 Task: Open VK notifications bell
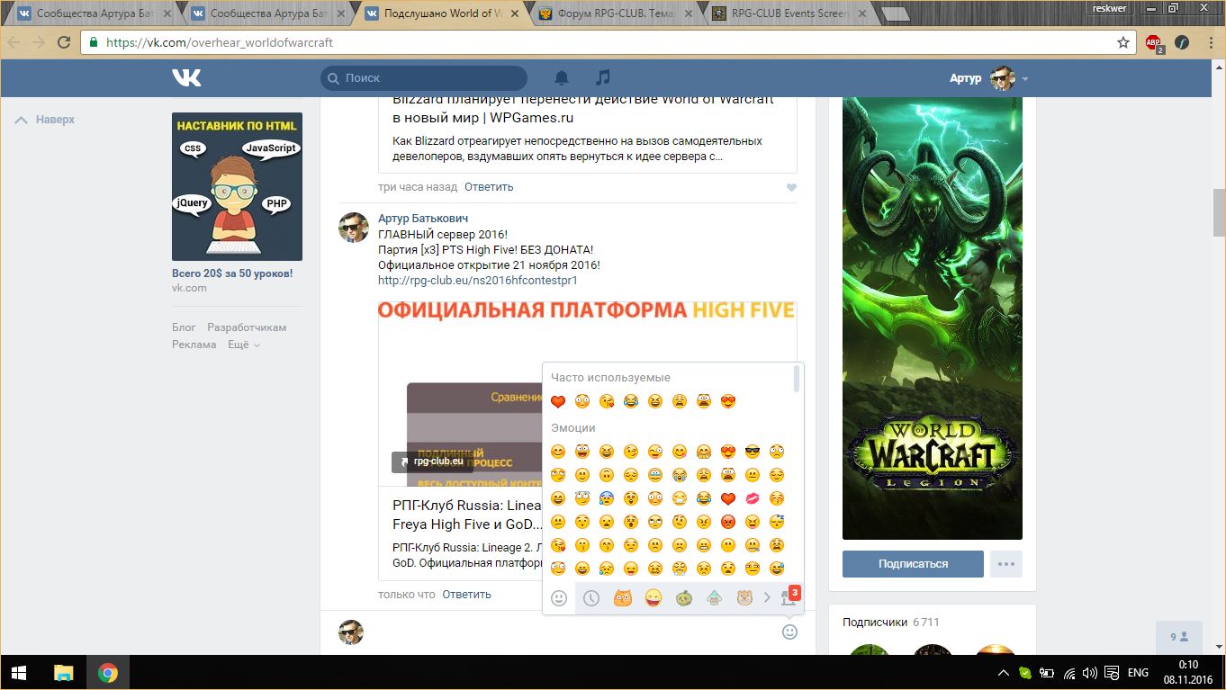click(562, 78)
